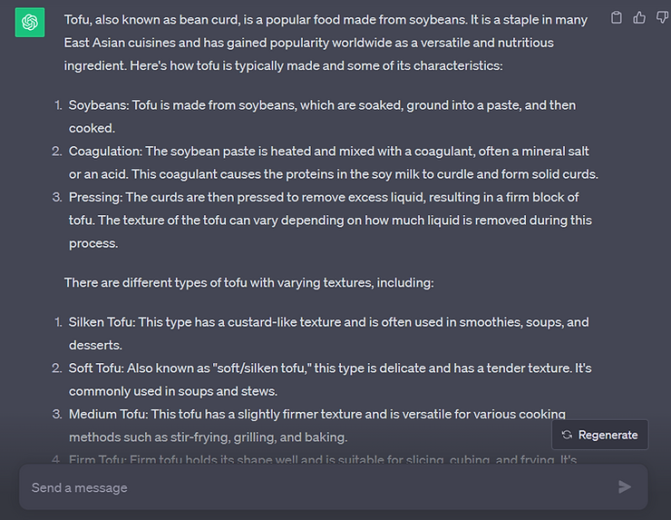
Task: Click the "Medium Tofu" list entry
Action: (108, 414)
